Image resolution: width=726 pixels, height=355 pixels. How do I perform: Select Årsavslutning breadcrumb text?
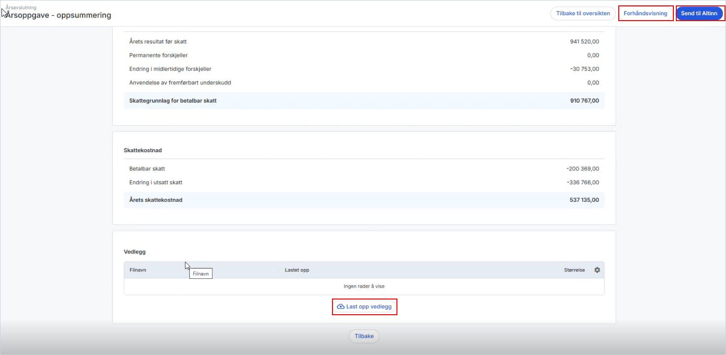pos(21,7)
